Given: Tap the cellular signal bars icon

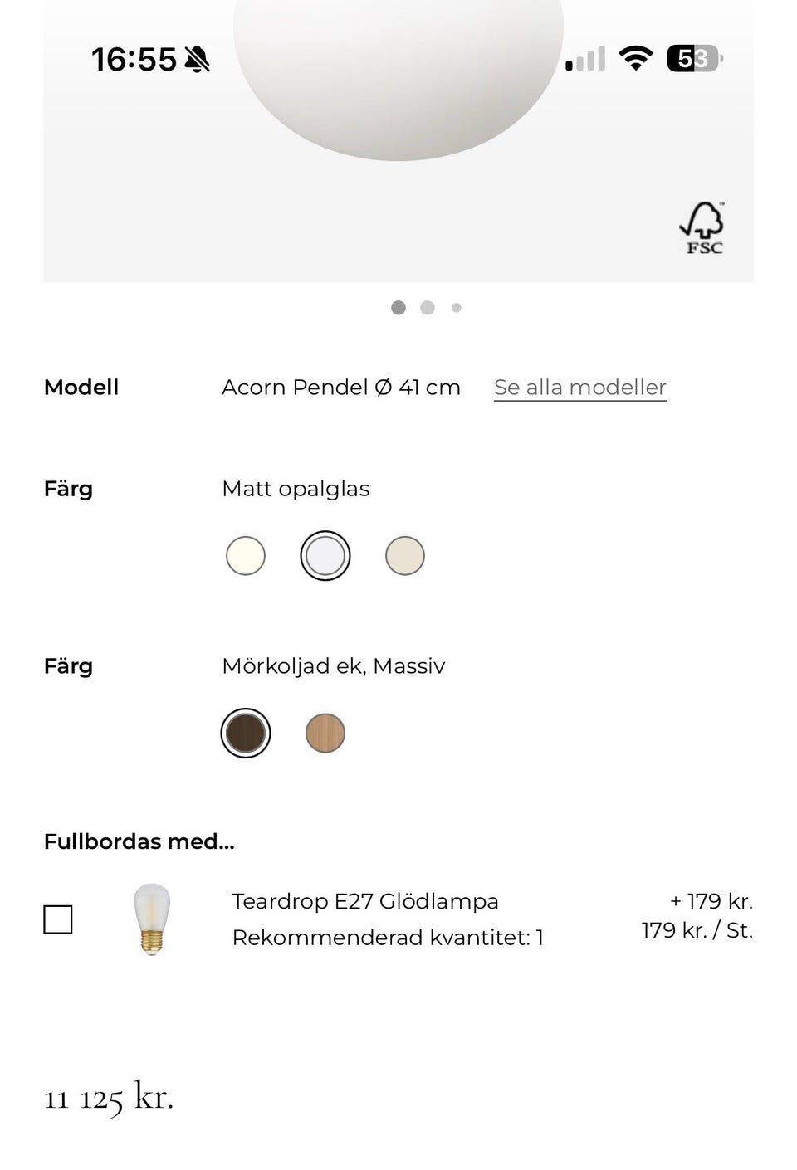Looking at the screenshot, I should click(x=585, y=59).
